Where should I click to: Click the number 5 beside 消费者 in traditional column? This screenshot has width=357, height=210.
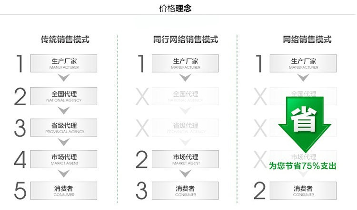coord(20,191)
